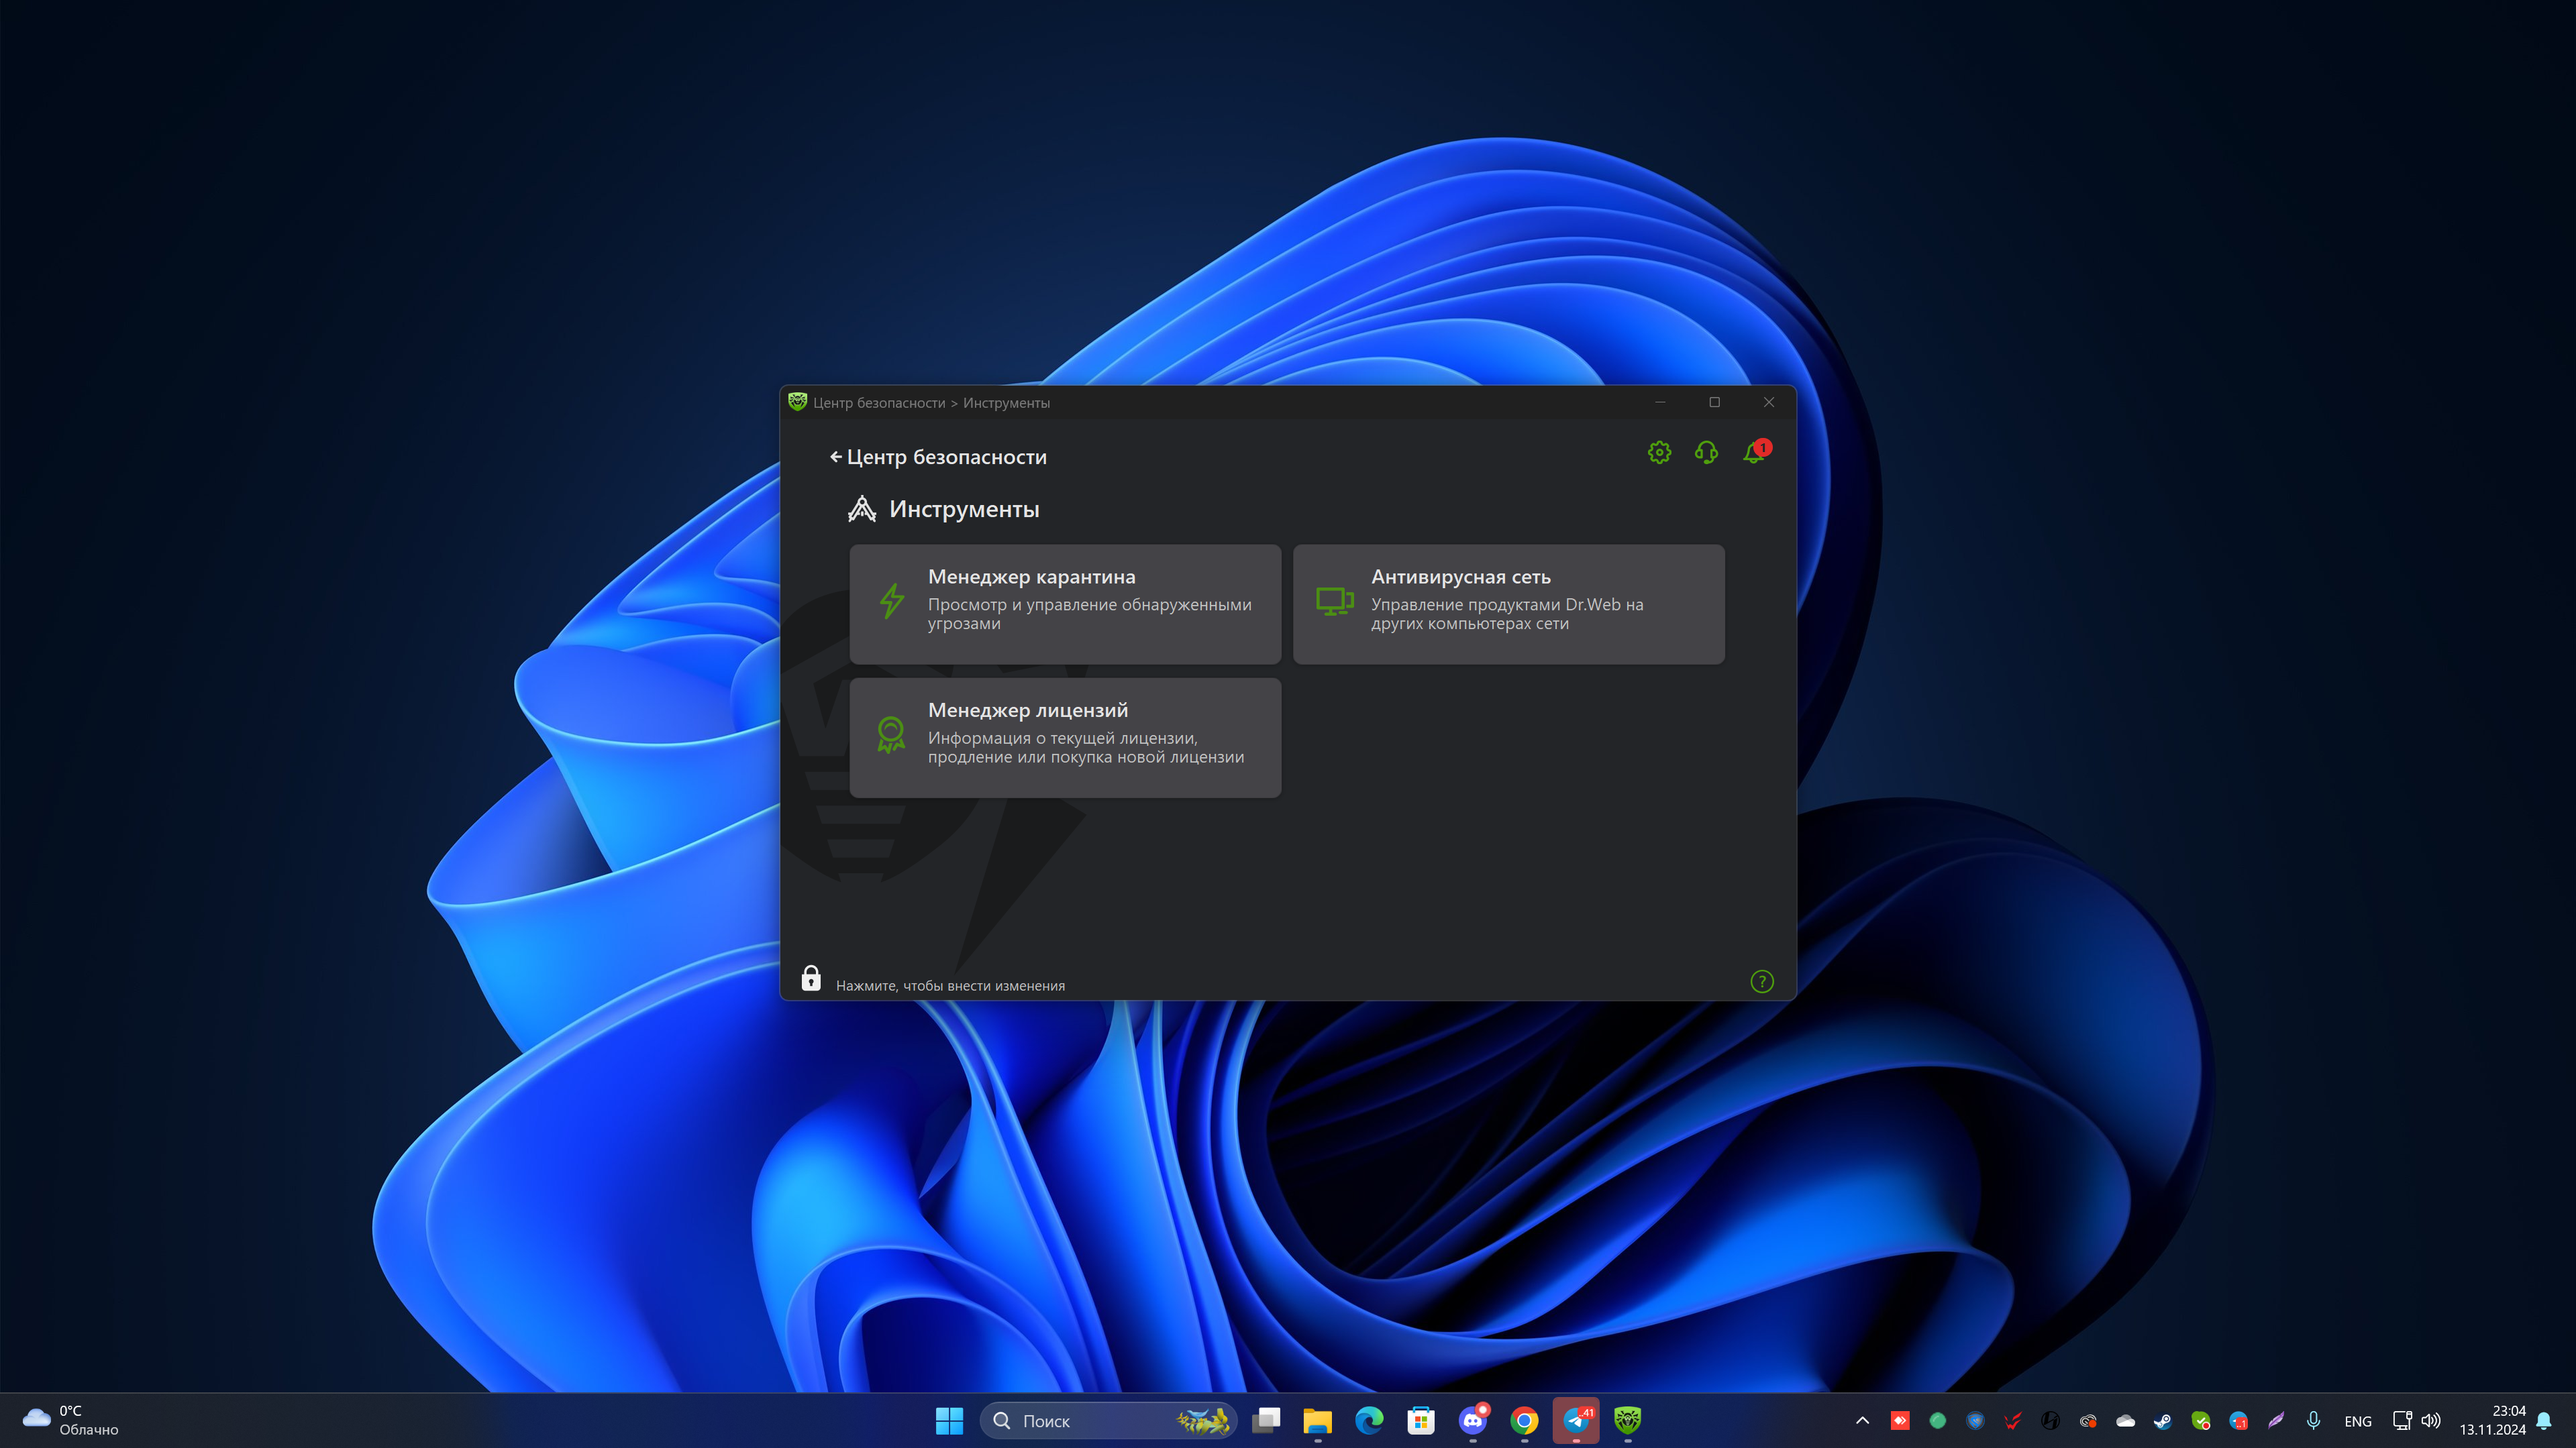2576x1448 pixels.
Task: Click the green circle tray icon
Action: pyautogui.click(x=1938, y=1420)
